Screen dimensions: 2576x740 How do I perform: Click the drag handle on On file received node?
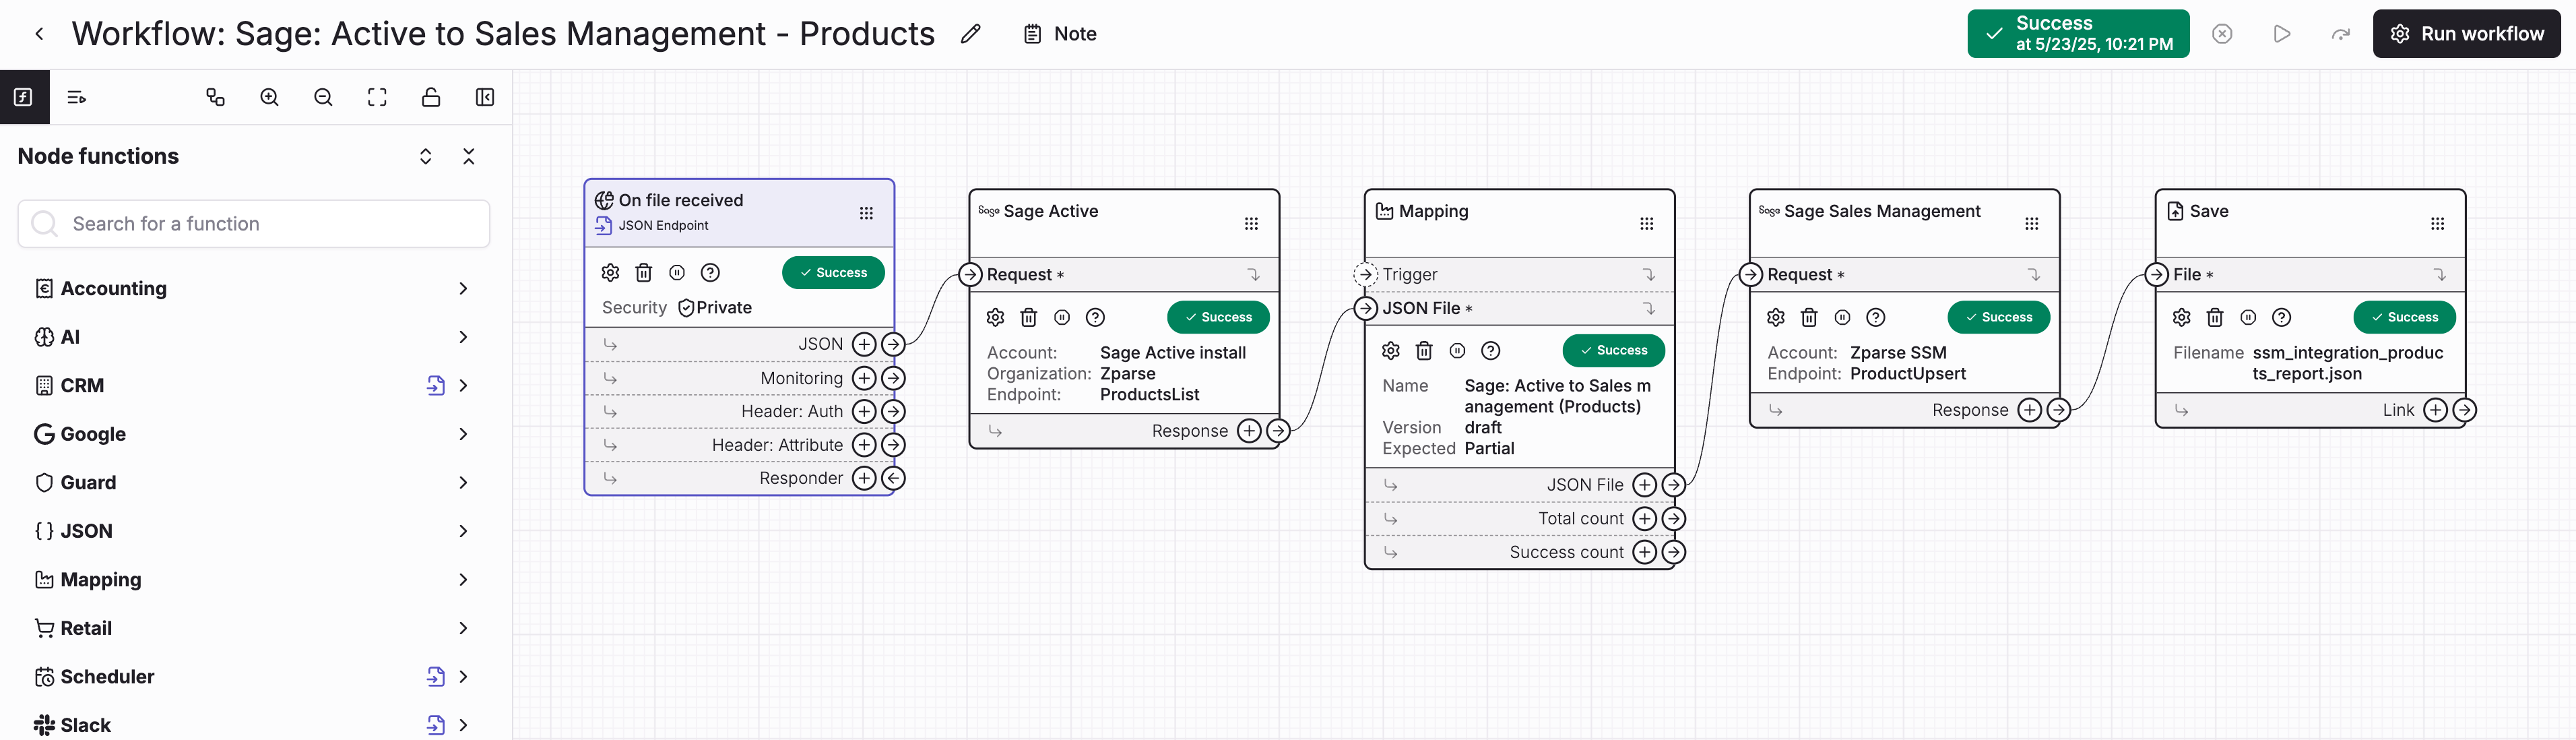866,213
